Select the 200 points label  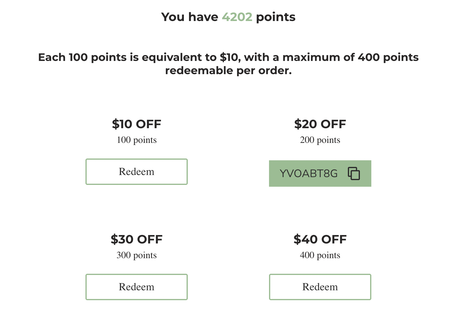pos(320,140)
